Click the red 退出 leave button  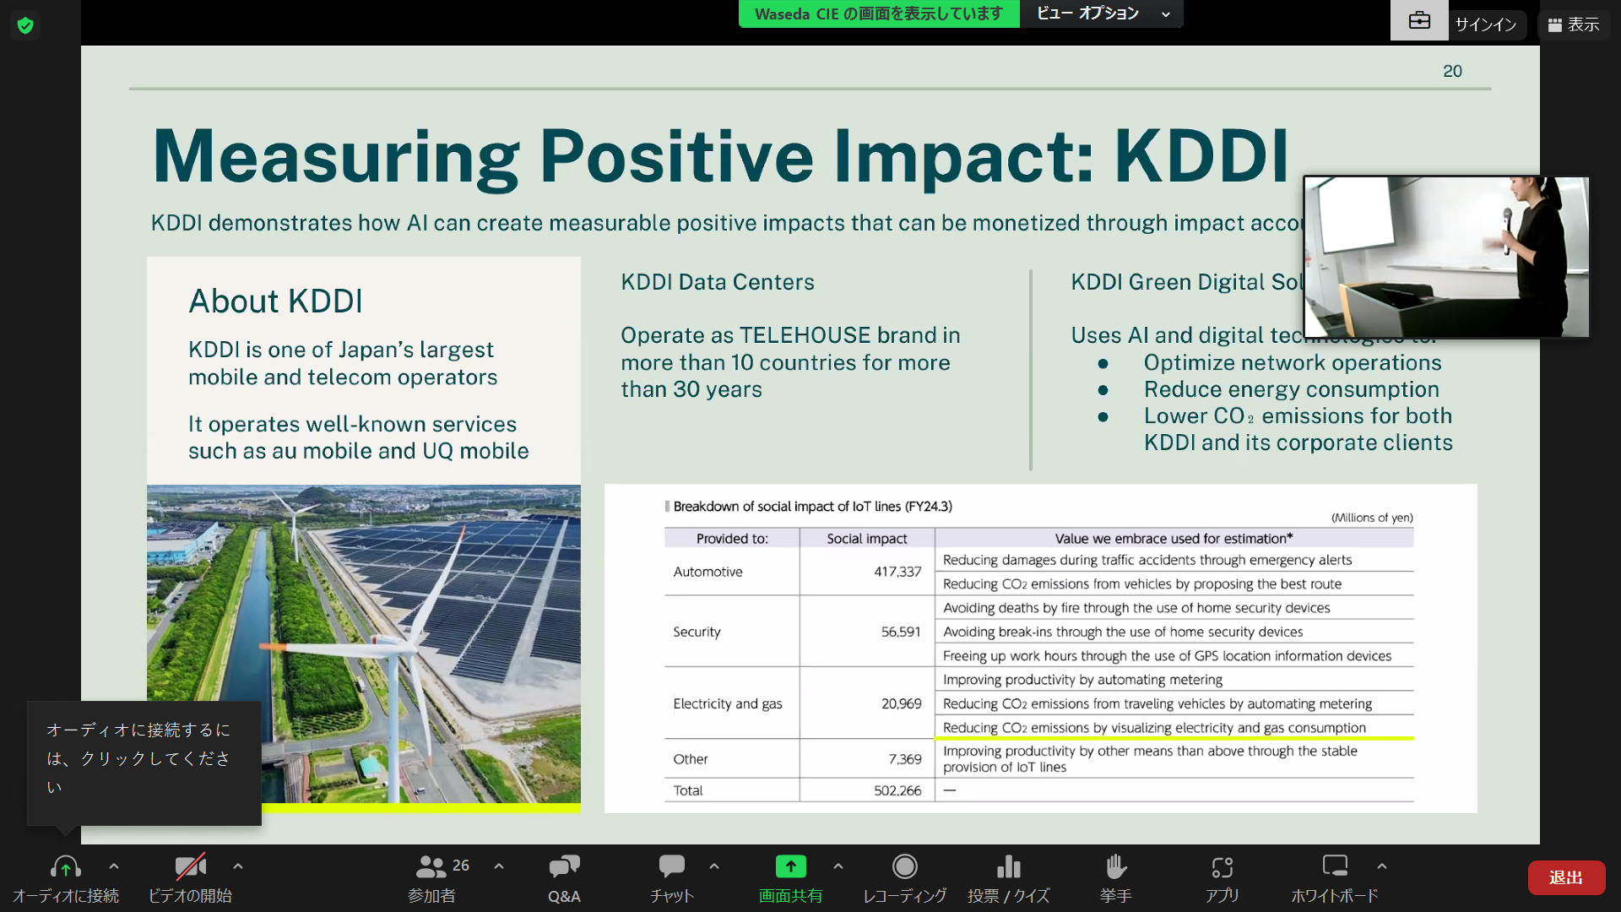(1566, 877)
